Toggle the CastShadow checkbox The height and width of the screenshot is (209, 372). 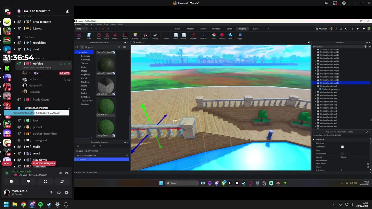pos(342,147)
